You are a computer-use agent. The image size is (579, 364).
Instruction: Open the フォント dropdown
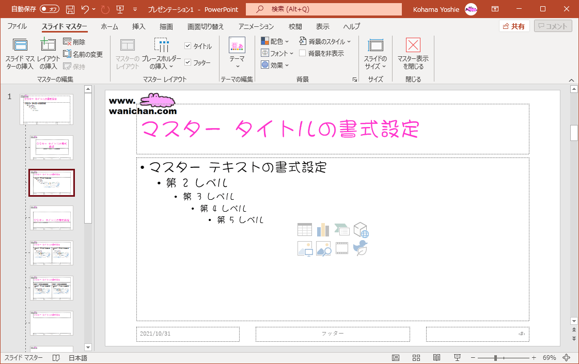(277, 53)
